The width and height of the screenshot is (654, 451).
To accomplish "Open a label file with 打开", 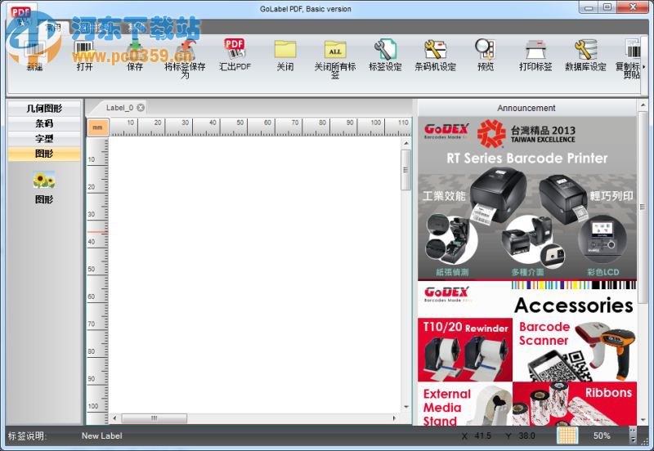I will tap(84, 56).
